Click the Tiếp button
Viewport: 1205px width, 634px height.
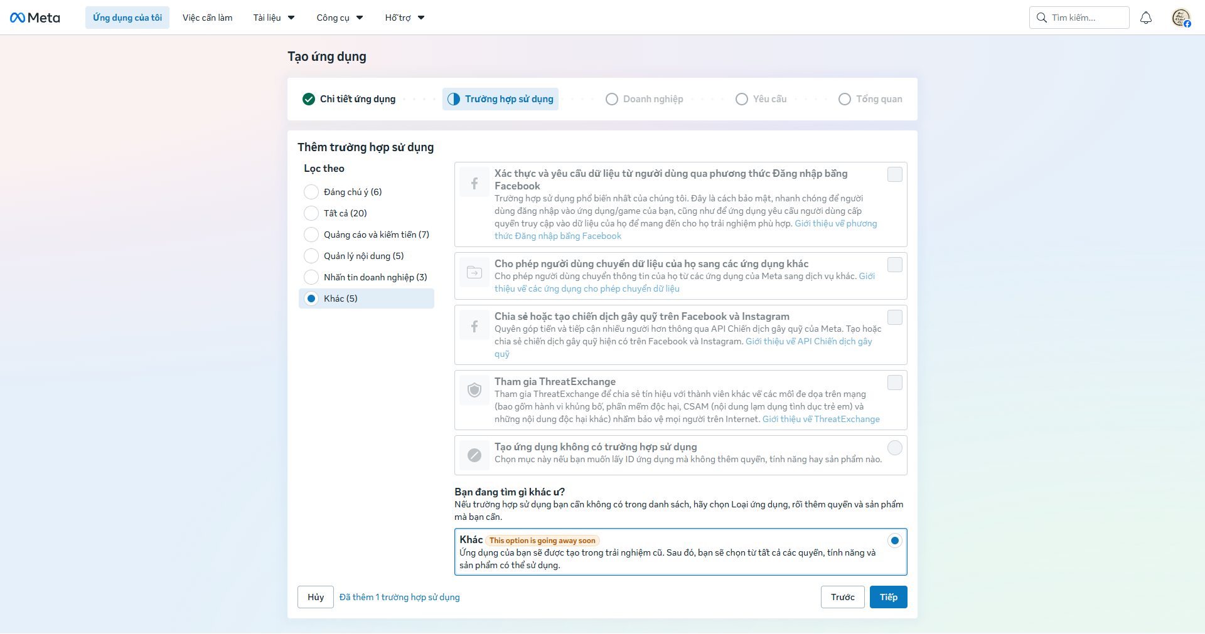[889, 597]
